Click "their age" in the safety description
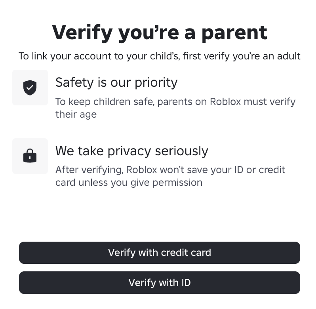Viewport: 316px width, 309px height. 76,114
